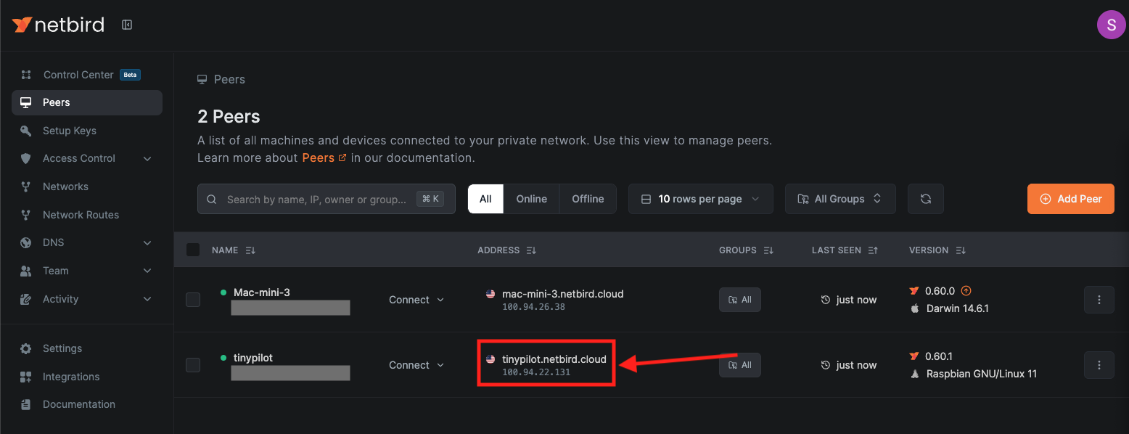Expand the Connect dropdown for Mac-mini-3

point(416,299)
